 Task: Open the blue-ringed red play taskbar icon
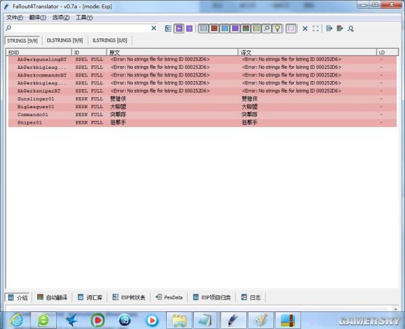152,320
